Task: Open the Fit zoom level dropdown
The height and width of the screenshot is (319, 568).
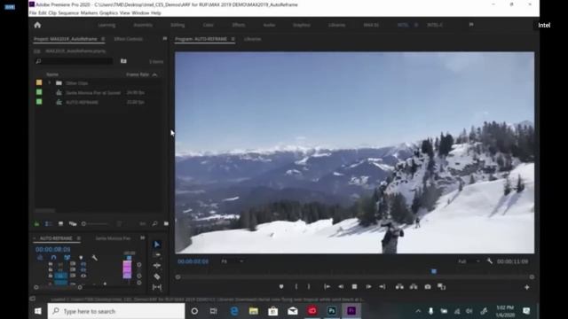Action: click(233, 261)
